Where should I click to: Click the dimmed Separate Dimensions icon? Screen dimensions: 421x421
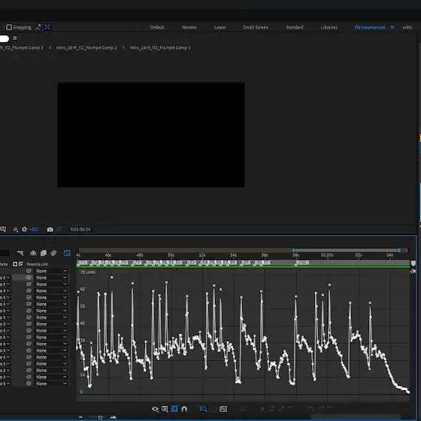pyautogui.click(x=243, y=409)
